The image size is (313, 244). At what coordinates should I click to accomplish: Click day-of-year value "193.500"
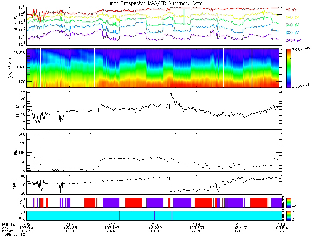[282, 228]
